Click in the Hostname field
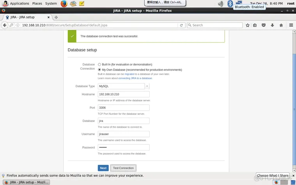Screen dimensions: 296x185 124,94
